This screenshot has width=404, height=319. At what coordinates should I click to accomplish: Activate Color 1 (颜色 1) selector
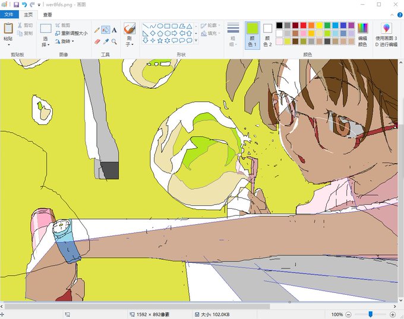(x=252, y=36)
